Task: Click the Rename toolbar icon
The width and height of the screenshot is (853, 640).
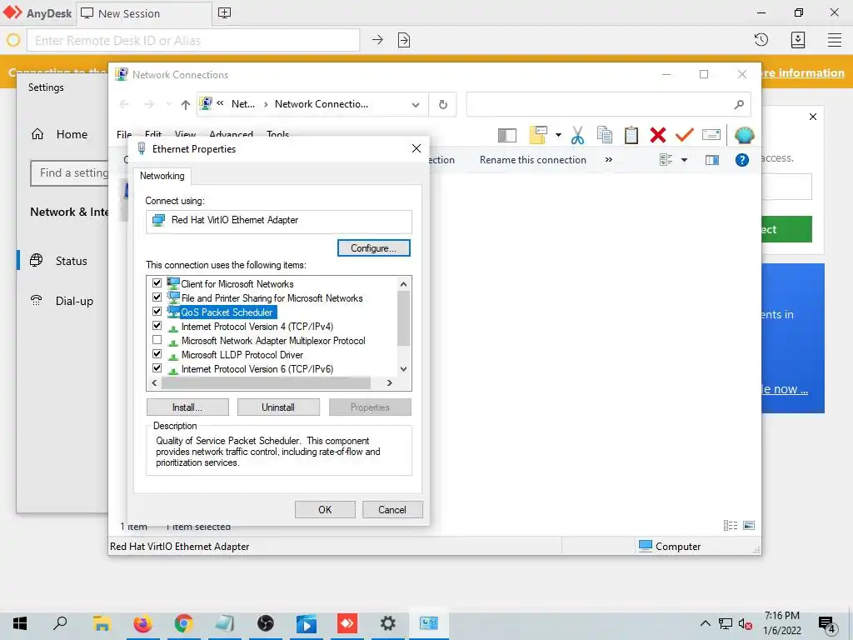Action: [711, 134]
